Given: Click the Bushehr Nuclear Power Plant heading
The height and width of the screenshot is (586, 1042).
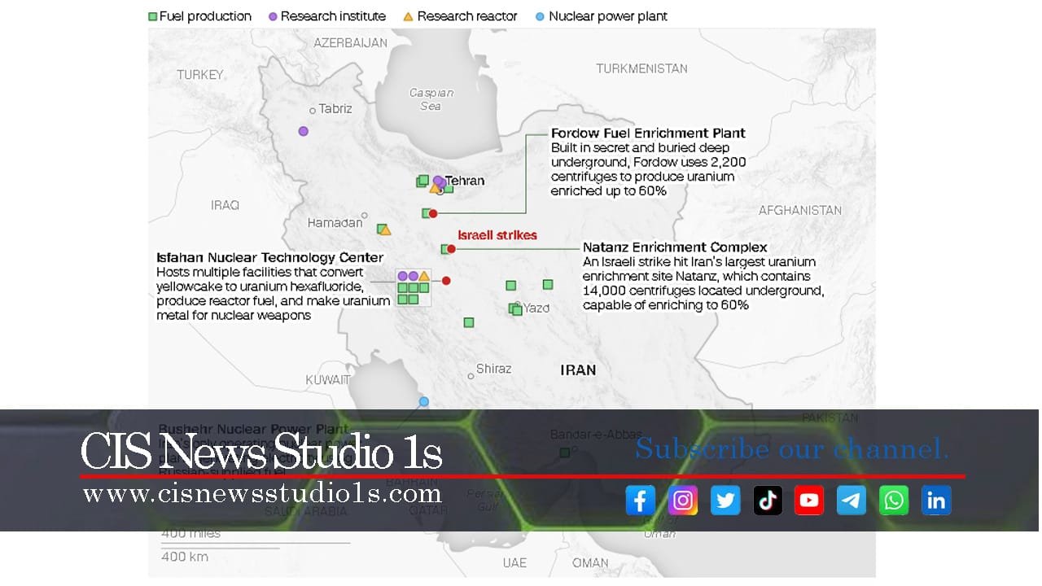Looking at the screenshot, I should [252, 428].
